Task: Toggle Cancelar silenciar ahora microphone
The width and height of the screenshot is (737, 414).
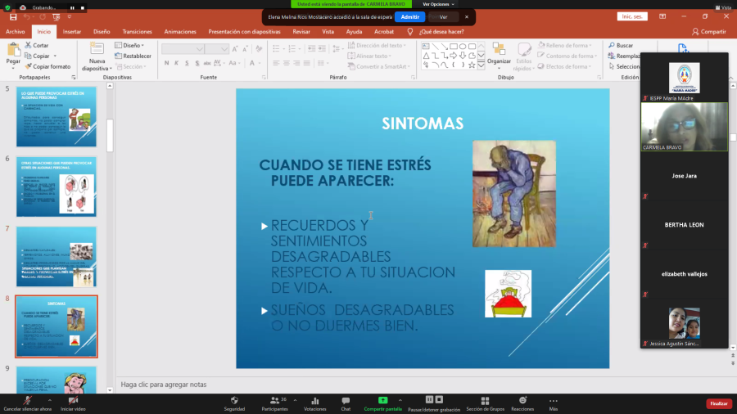Action: click(27, 400)
